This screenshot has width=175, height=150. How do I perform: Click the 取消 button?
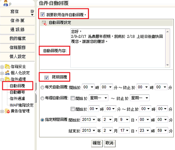click(x=109, y=143)
